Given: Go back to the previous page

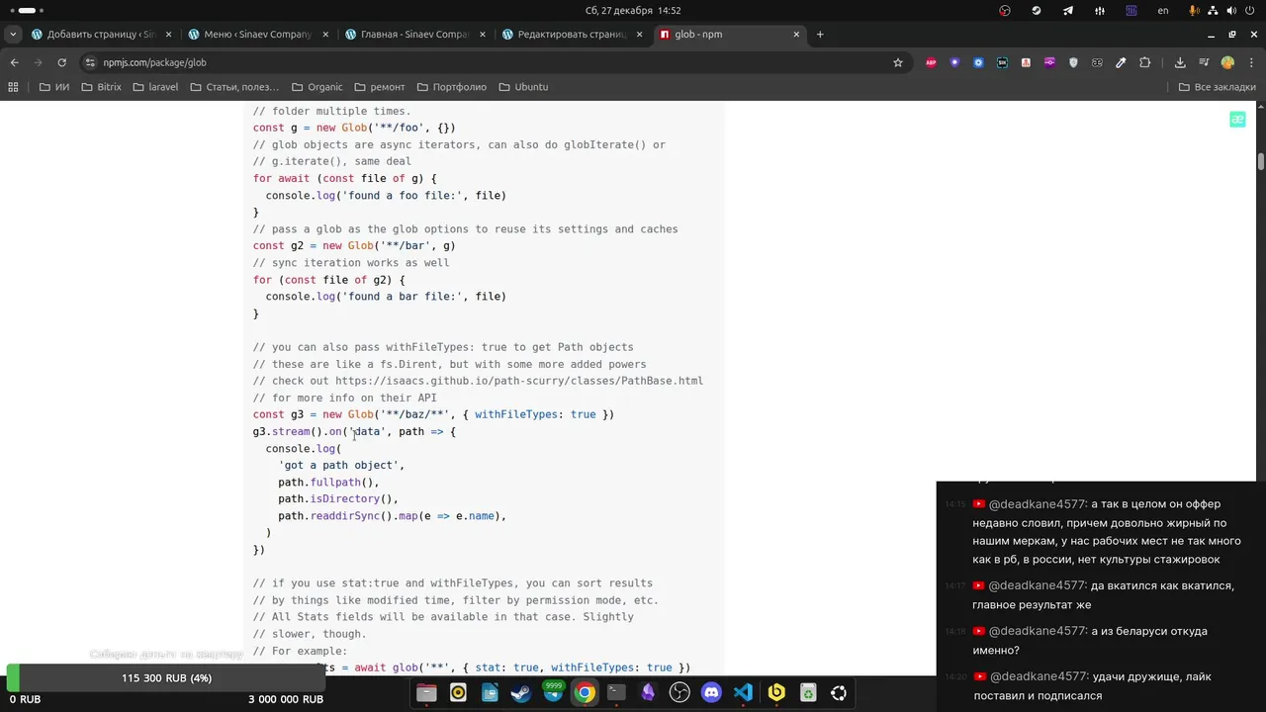Looking at the screenshot, I should tap(14, 62).
